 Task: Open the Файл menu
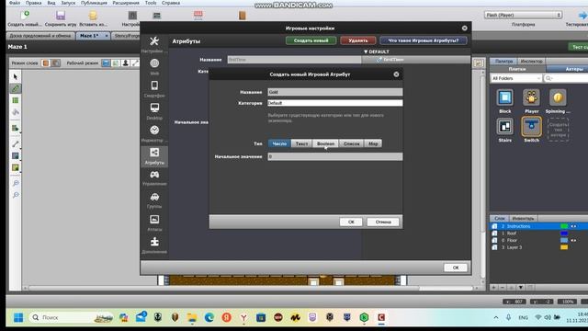point(15,3)
